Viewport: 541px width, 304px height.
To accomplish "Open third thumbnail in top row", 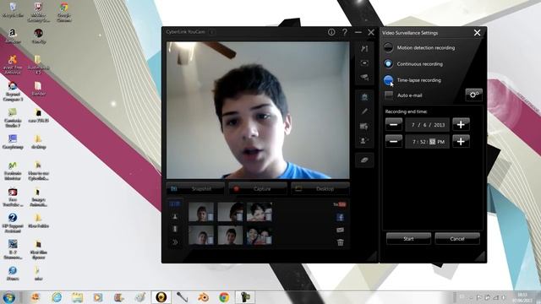I will click(x=260, y=212).
